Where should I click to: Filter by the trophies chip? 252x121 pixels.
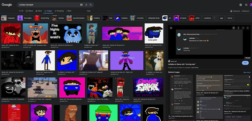click(x=122, y=18)
